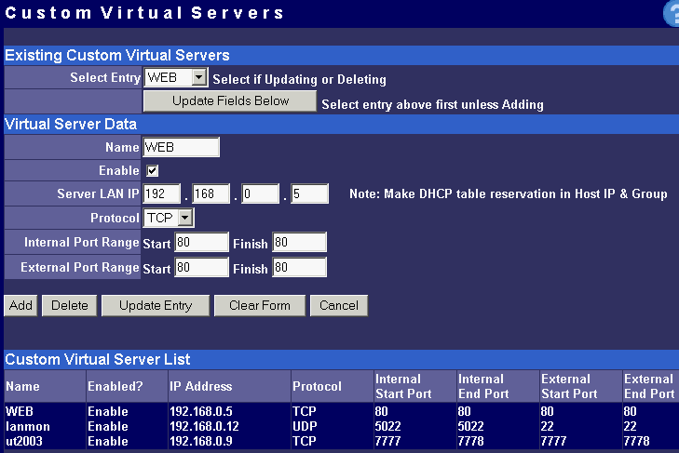Viewport: 679px width, 453px height.
Task: Select the lanmon row in server list
Action: (25, 425)
